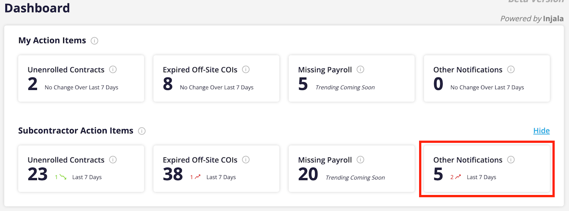Click Subcontractor Expired Off-Site COIs info icon

[x=246, y=160]
